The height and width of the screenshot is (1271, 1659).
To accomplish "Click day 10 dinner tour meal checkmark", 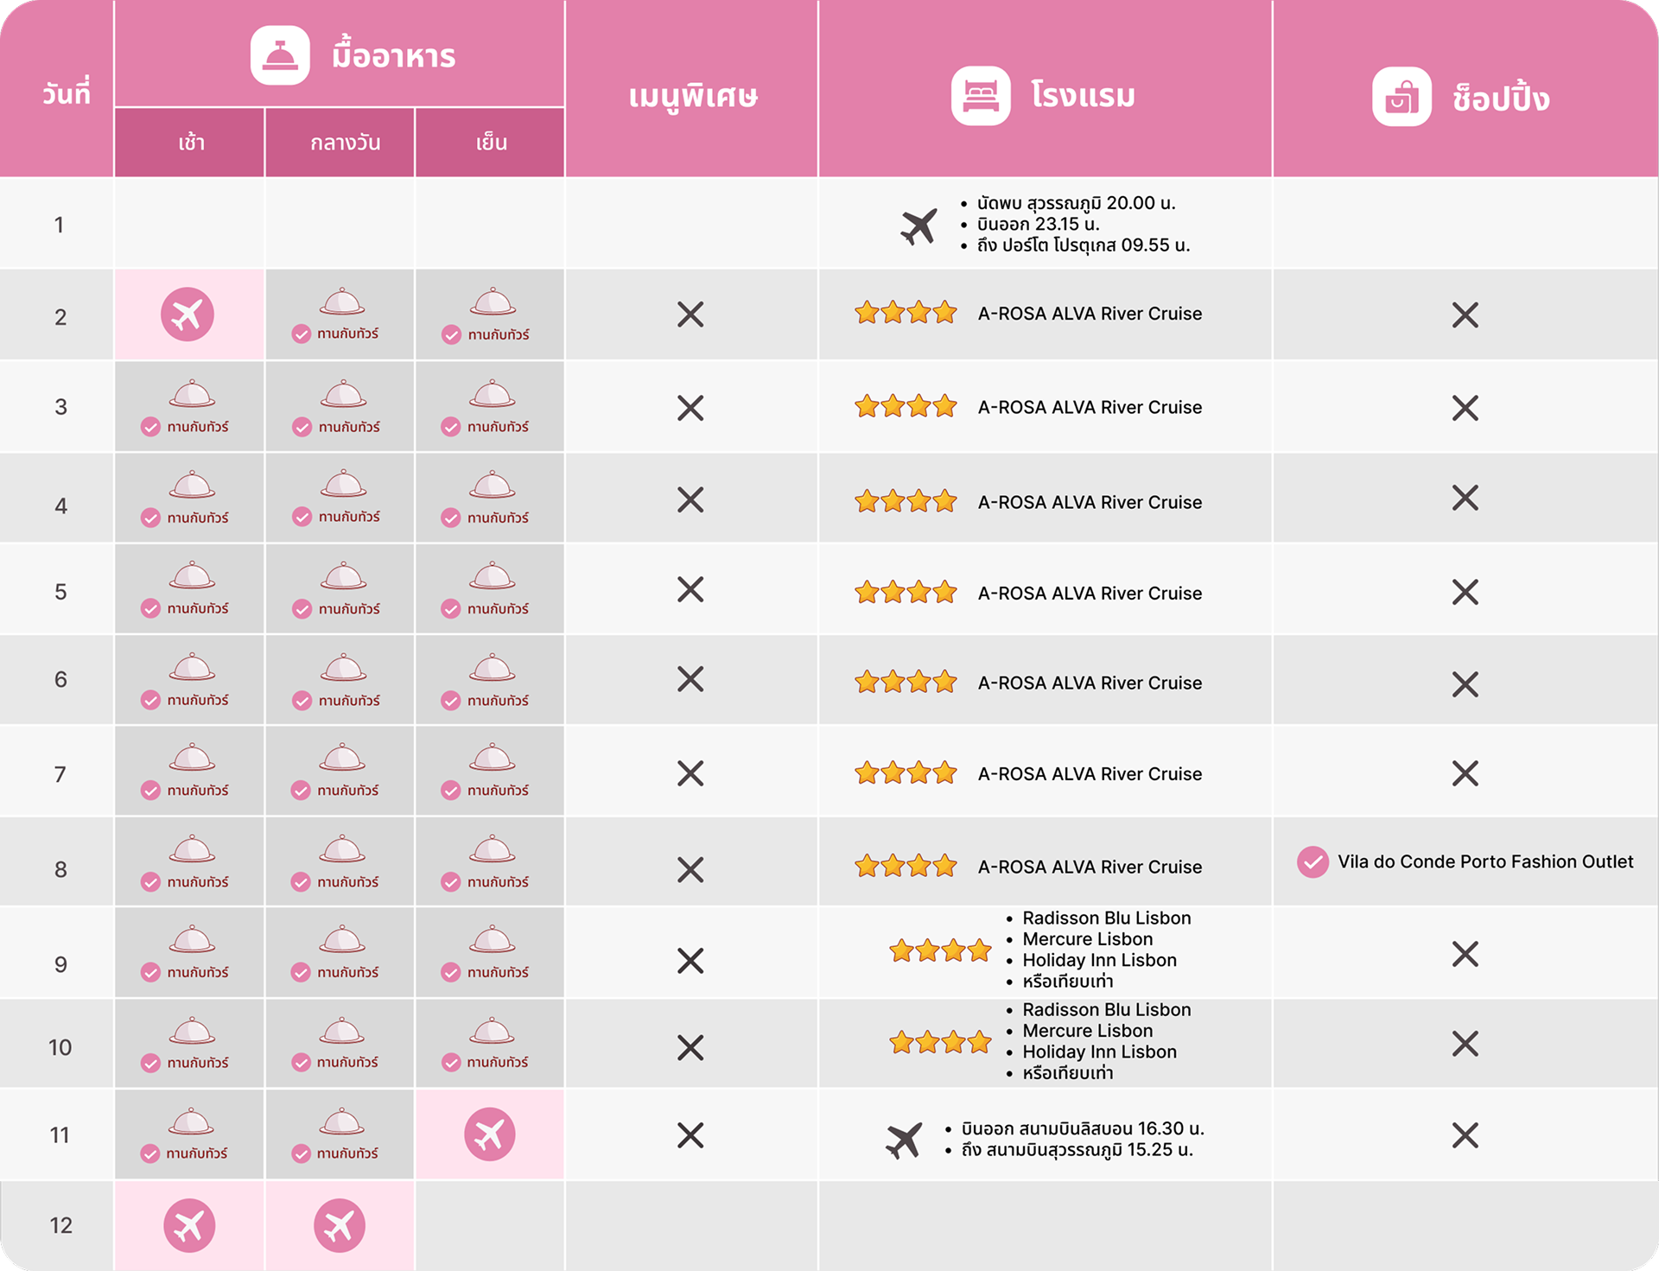I will 451,1063.
